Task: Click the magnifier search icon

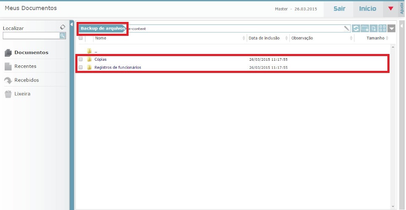Action: 62,36
